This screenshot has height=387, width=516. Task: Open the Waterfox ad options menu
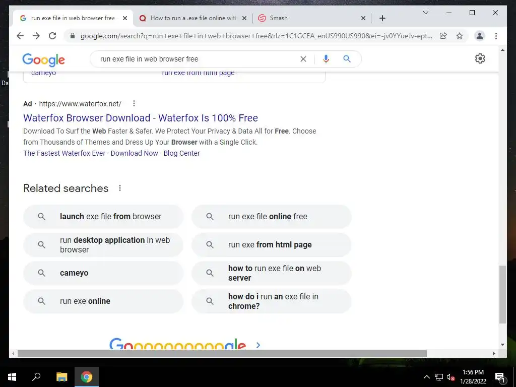[x=134, y=104]
